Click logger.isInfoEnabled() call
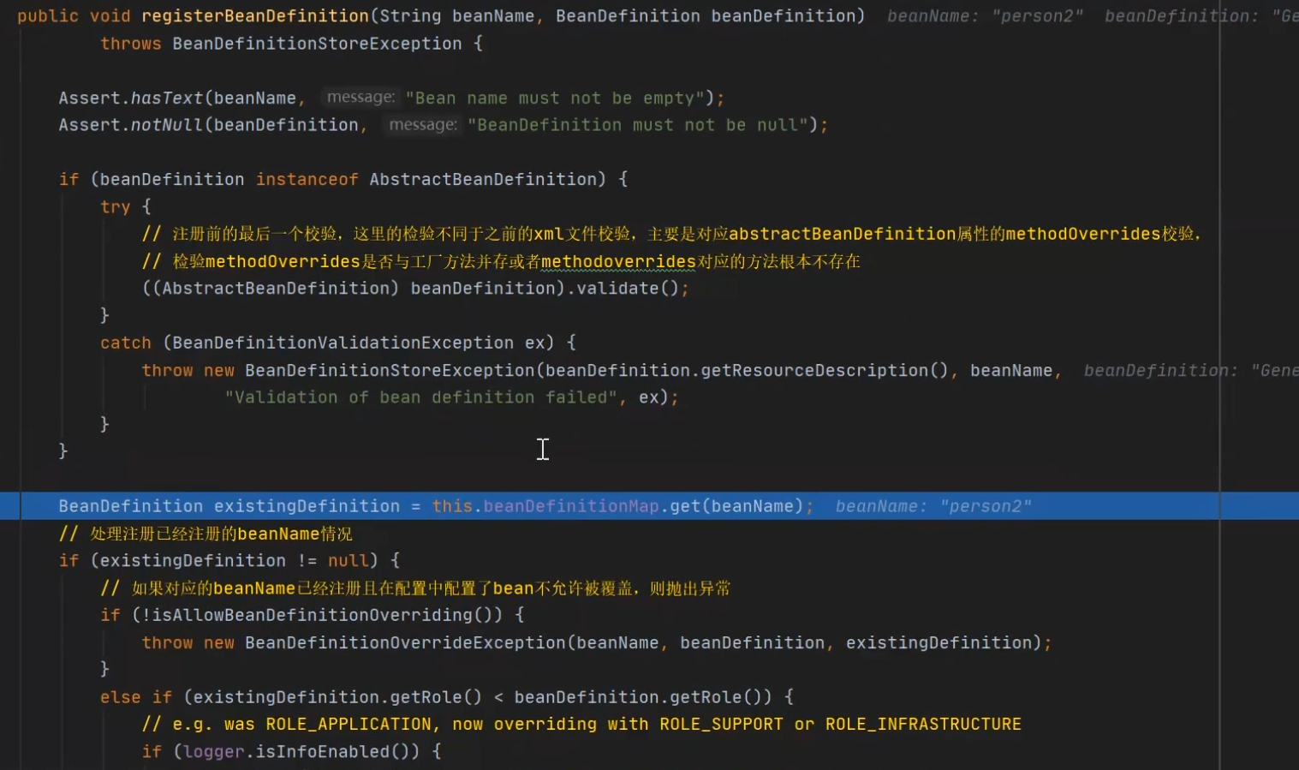1299x770 pixels. 301,752
